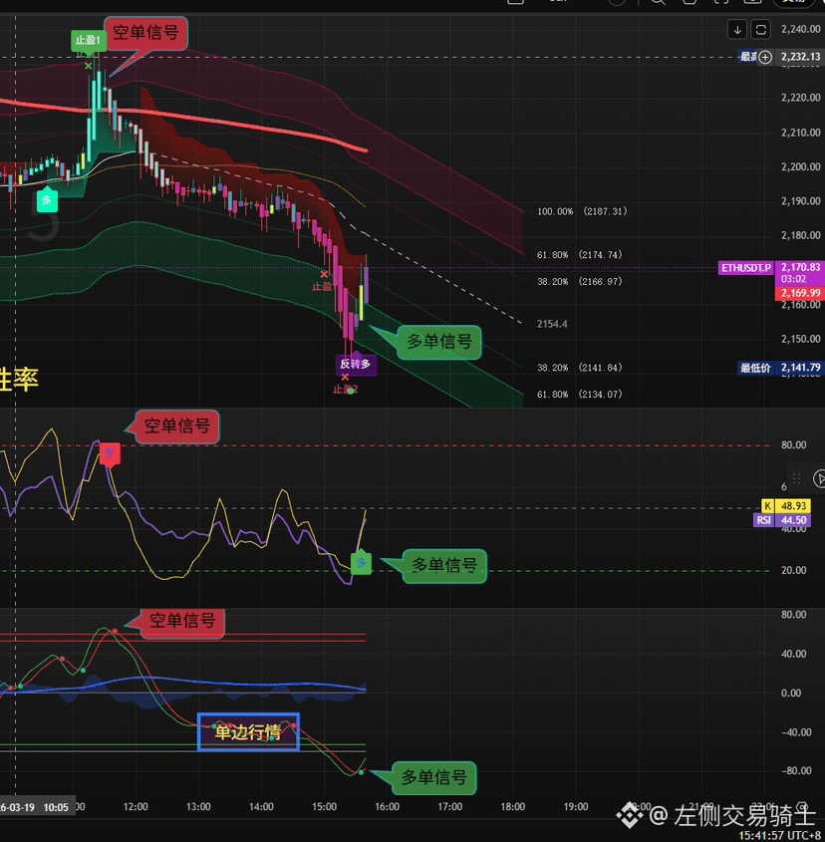Click the purple RSI 44.50 indicator label
This screenshot has height=842, width=825.
pyautogui.click(x=782, y=520)
